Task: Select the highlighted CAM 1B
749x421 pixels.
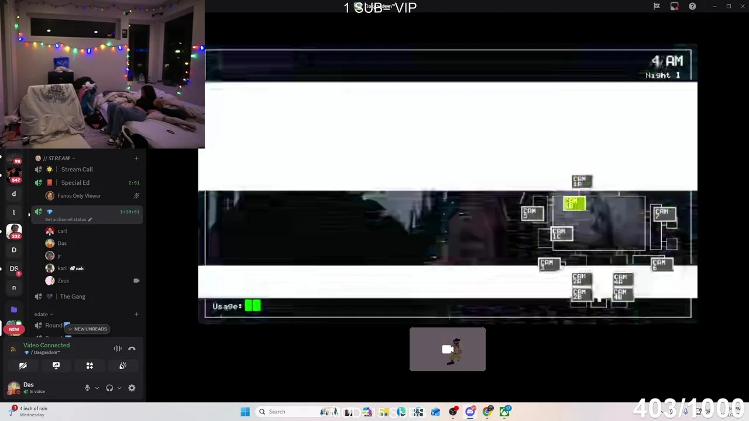Action: click(x=573, y=203)
